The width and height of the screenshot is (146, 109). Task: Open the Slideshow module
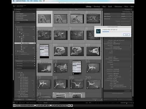(x=118, y=7)
